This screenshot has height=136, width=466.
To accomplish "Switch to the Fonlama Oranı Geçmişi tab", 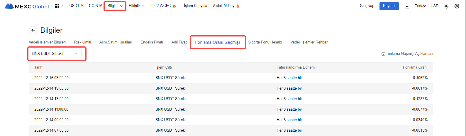I will coord(217,42).
